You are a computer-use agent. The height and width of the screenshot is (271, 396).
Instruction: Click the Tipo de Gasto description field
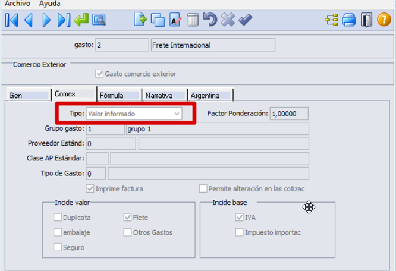point(208,174)
